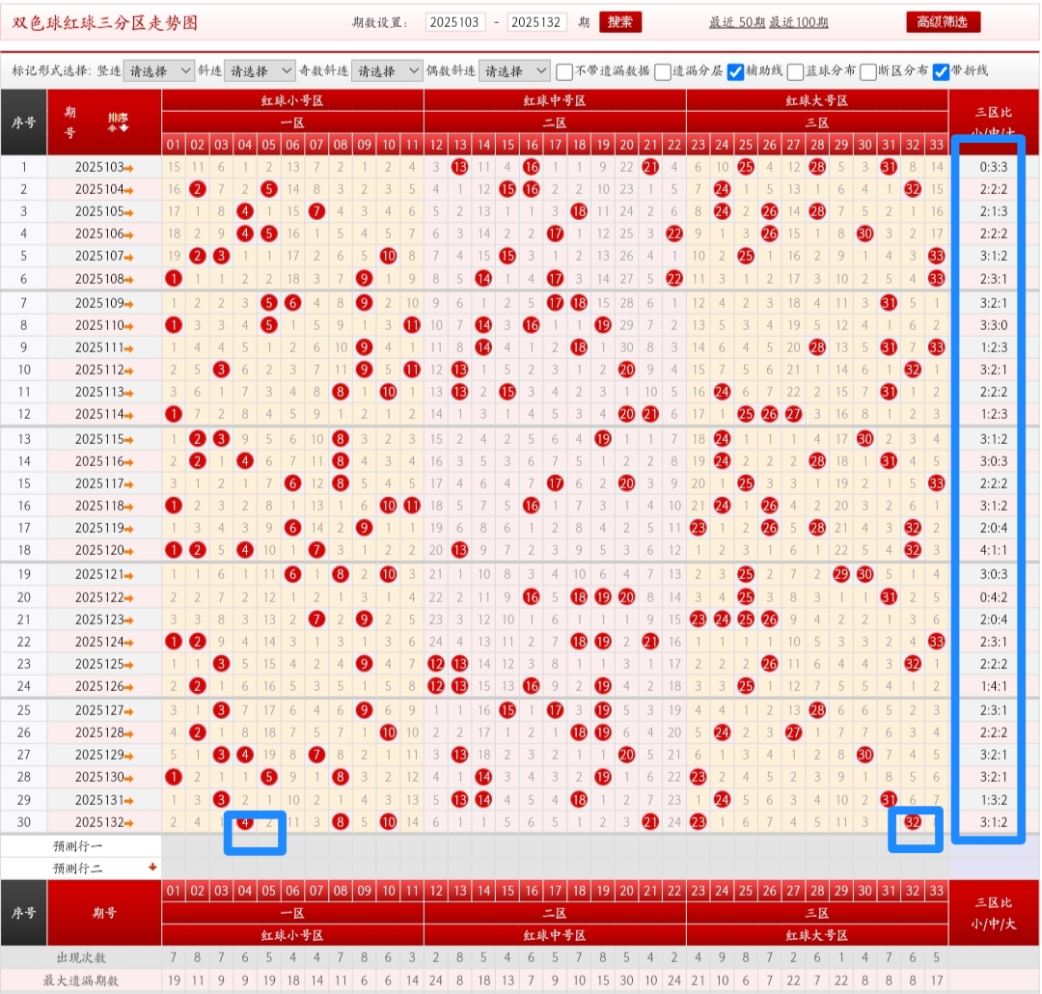This screenshot has width=1042, height=994.
Task: Uncheck the 辅助线 checkbox
Action: [735, 71]
